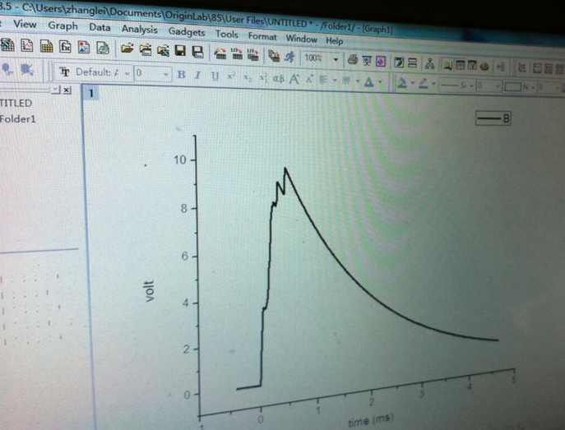The image size is (565, 430).
Task: Open the Default font name dropdown
Action: (127, 73)
